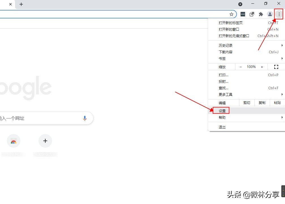Expand the 书签 submenu
This screenshot has width=285, height=204.
click(222, 58)
